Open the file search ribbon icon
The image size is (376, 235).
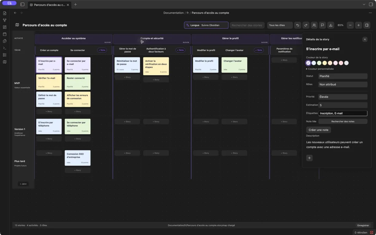click(5, 13)
